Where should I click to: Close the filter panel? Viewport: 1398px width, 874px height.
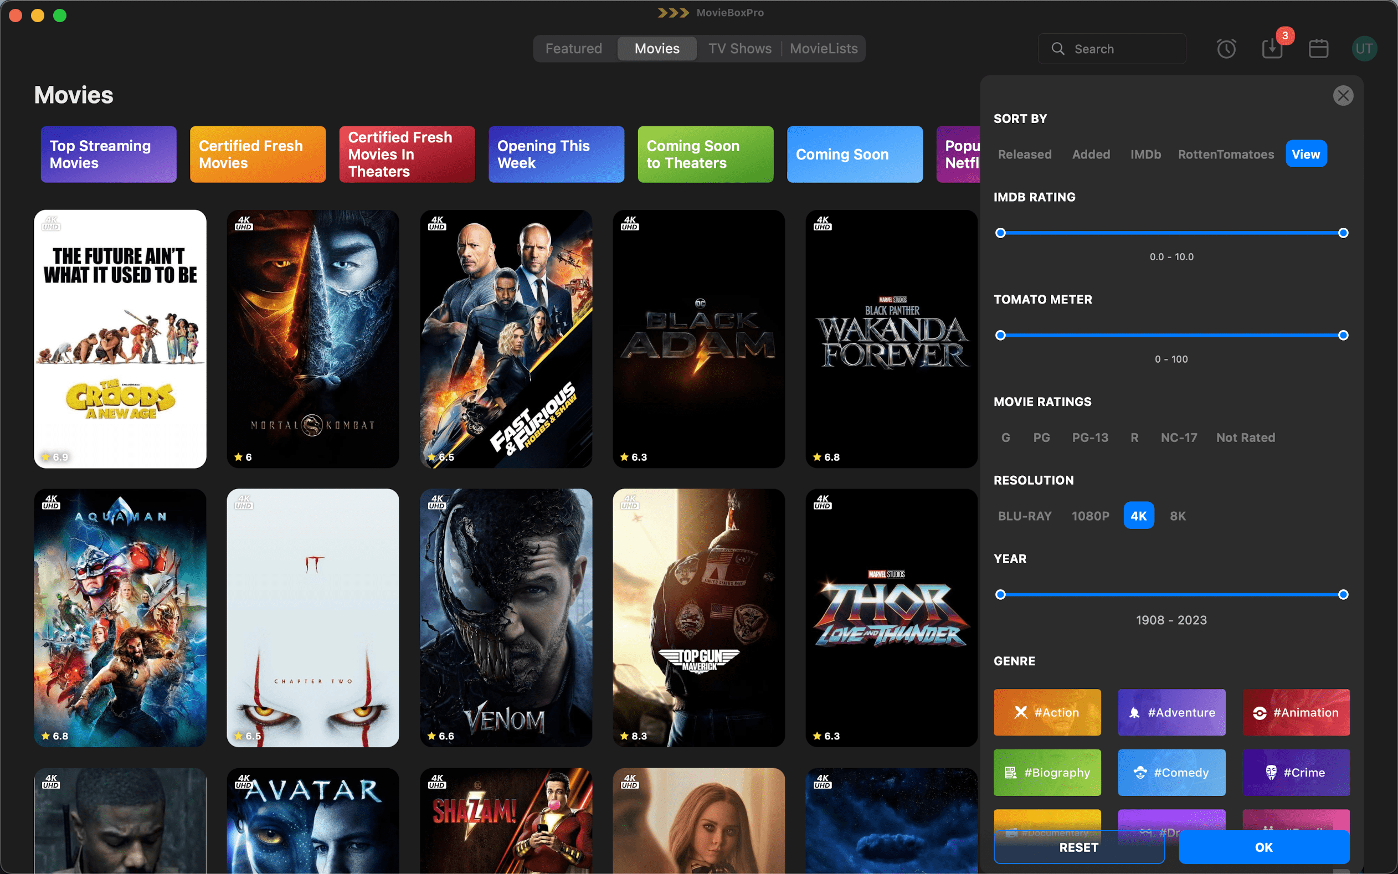tap(1343, 95)
